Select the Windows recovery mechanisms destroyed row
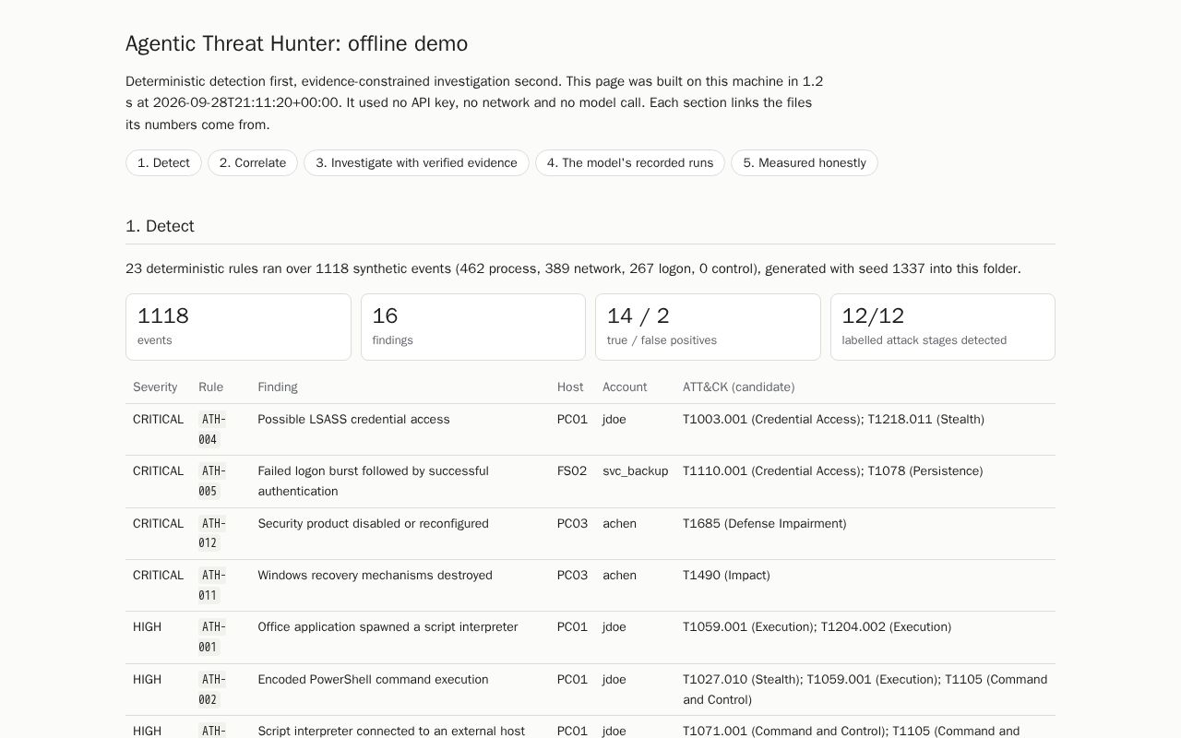Image resolution: width=1181 pixels, height=738 pixels. pos(590,585)
